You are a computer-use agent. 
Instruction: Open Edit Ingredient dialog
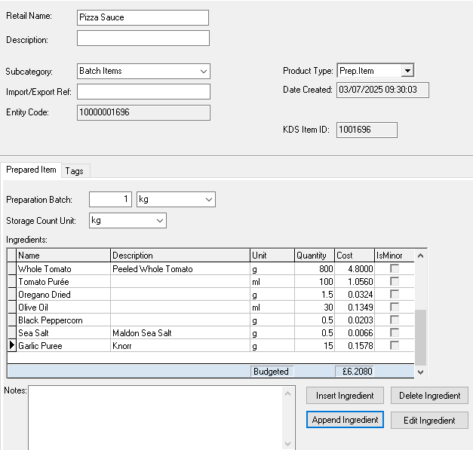(x=428, y=421)
